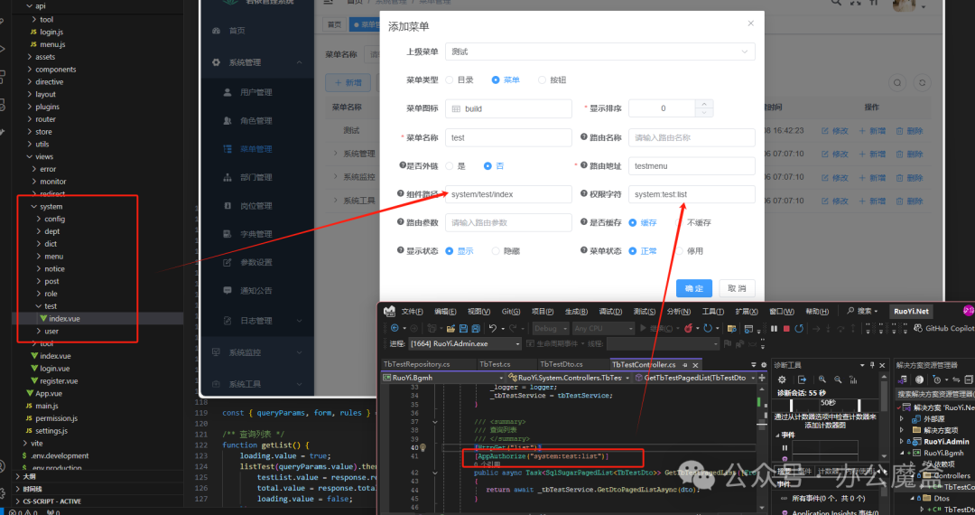Click the open file folder icon in Visual Studio
This screenshot has width=975, height=515.
(x=450, y=328)
